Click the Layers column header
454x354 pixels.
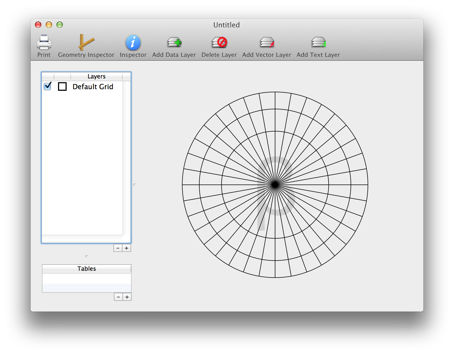96,76
